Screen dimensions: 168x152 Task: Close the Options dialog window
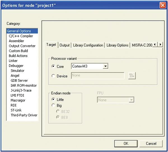click(162, 5)
